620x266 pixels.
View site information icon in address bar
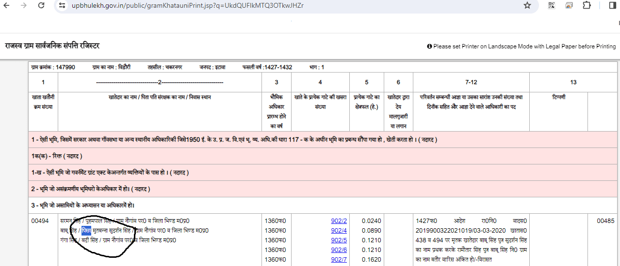[x=61, y=5]
